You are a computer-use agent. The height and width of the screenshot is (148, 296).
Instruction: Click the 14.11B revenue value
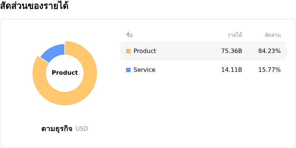[x=232, y=70]
